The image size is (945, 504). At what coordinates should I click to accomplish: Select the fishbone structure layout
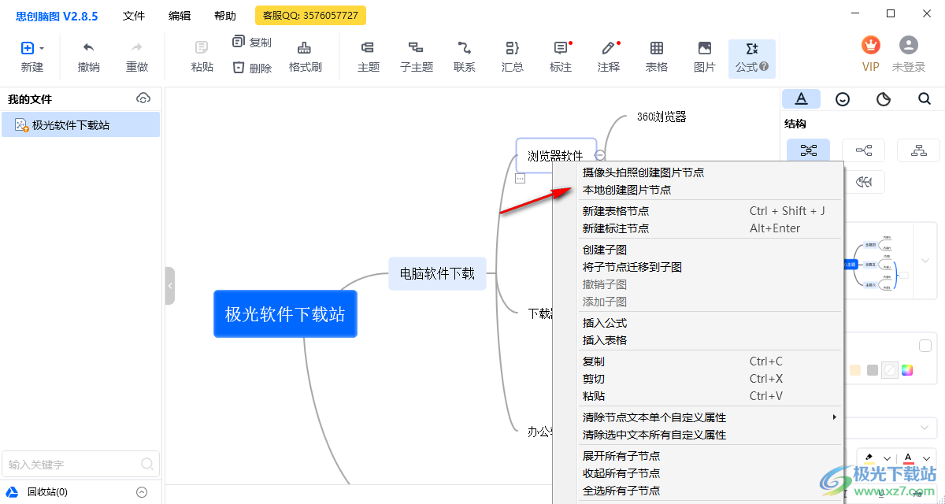(864, 182)
